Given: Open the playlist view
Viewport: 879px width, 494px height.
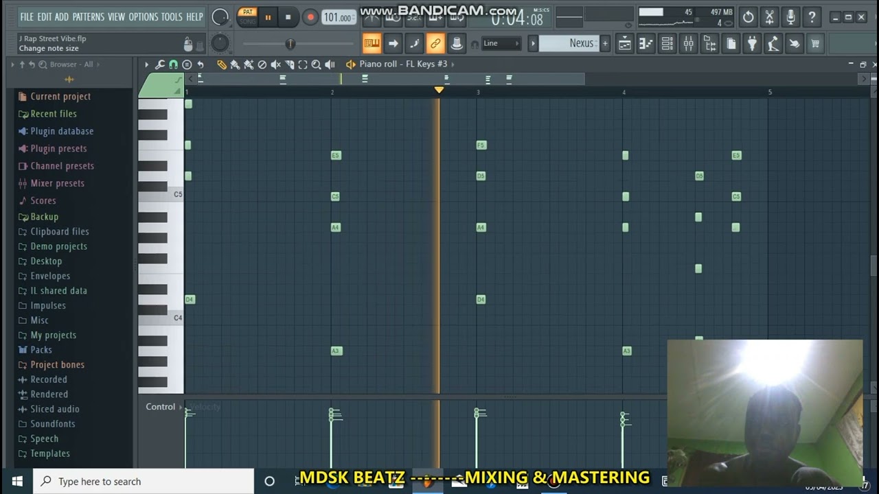Looking at the screenshot, I should click(x=625, y=43).
